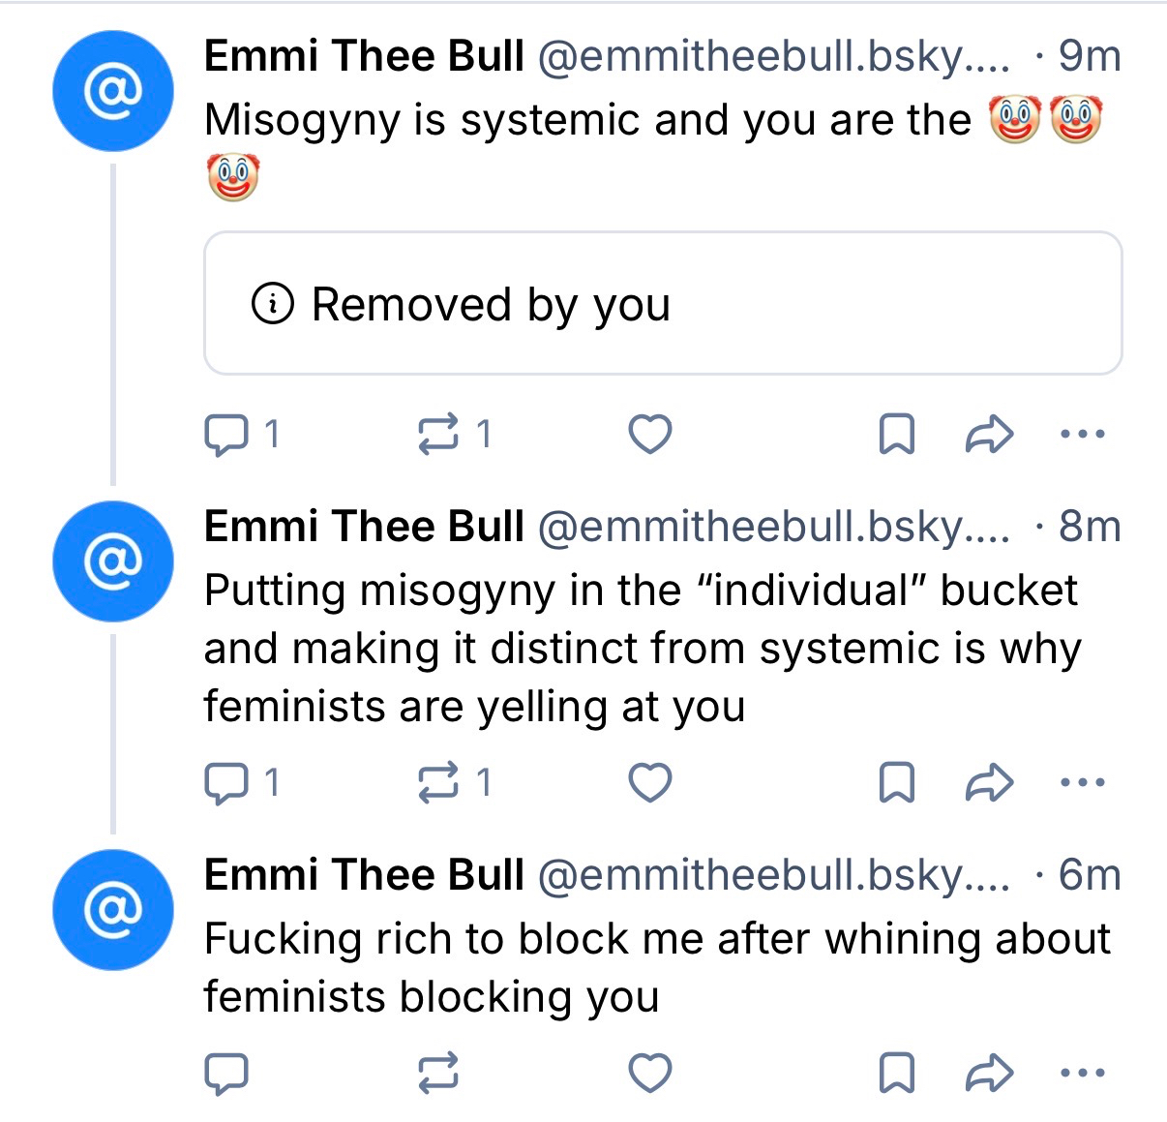Share the 'Misogyny is systemic' post
Image resolution: width=1167 pixels, height=1122 pixels.
[x=990, y=435]
